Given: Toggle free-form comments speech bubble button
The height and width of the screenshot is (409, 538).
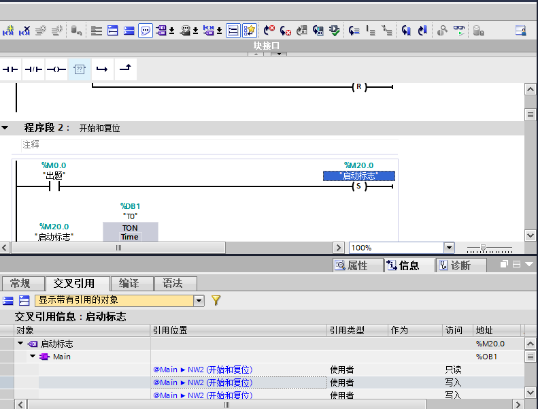Looking at the screenshot, I should [x=146, y=31].
